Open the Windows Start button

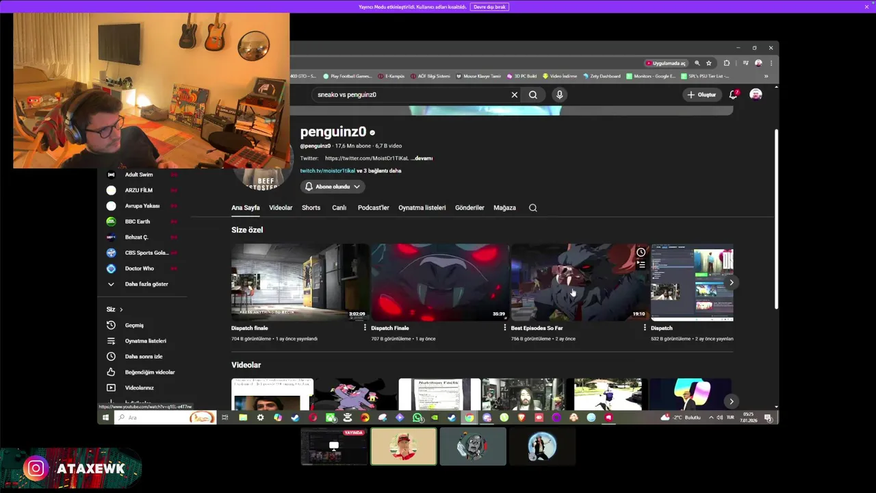(105, 418)
